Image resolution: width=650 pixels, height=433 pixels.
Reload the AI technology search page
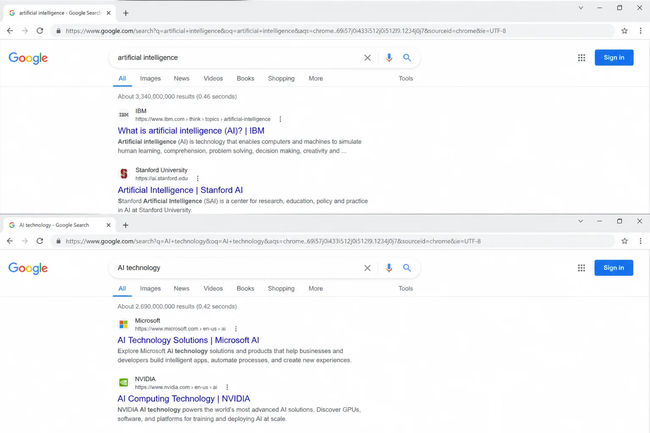pyautogui.click(x=40, y=241)
